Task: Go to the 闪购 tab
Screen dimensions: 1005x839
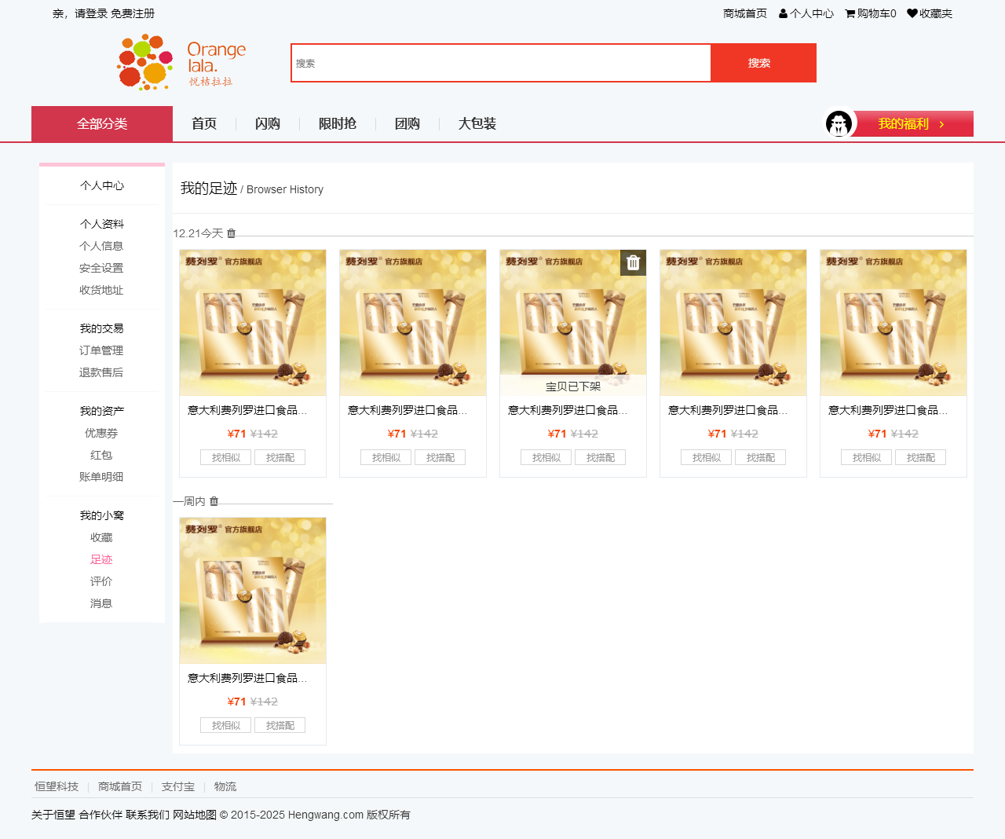Action: 268,124
